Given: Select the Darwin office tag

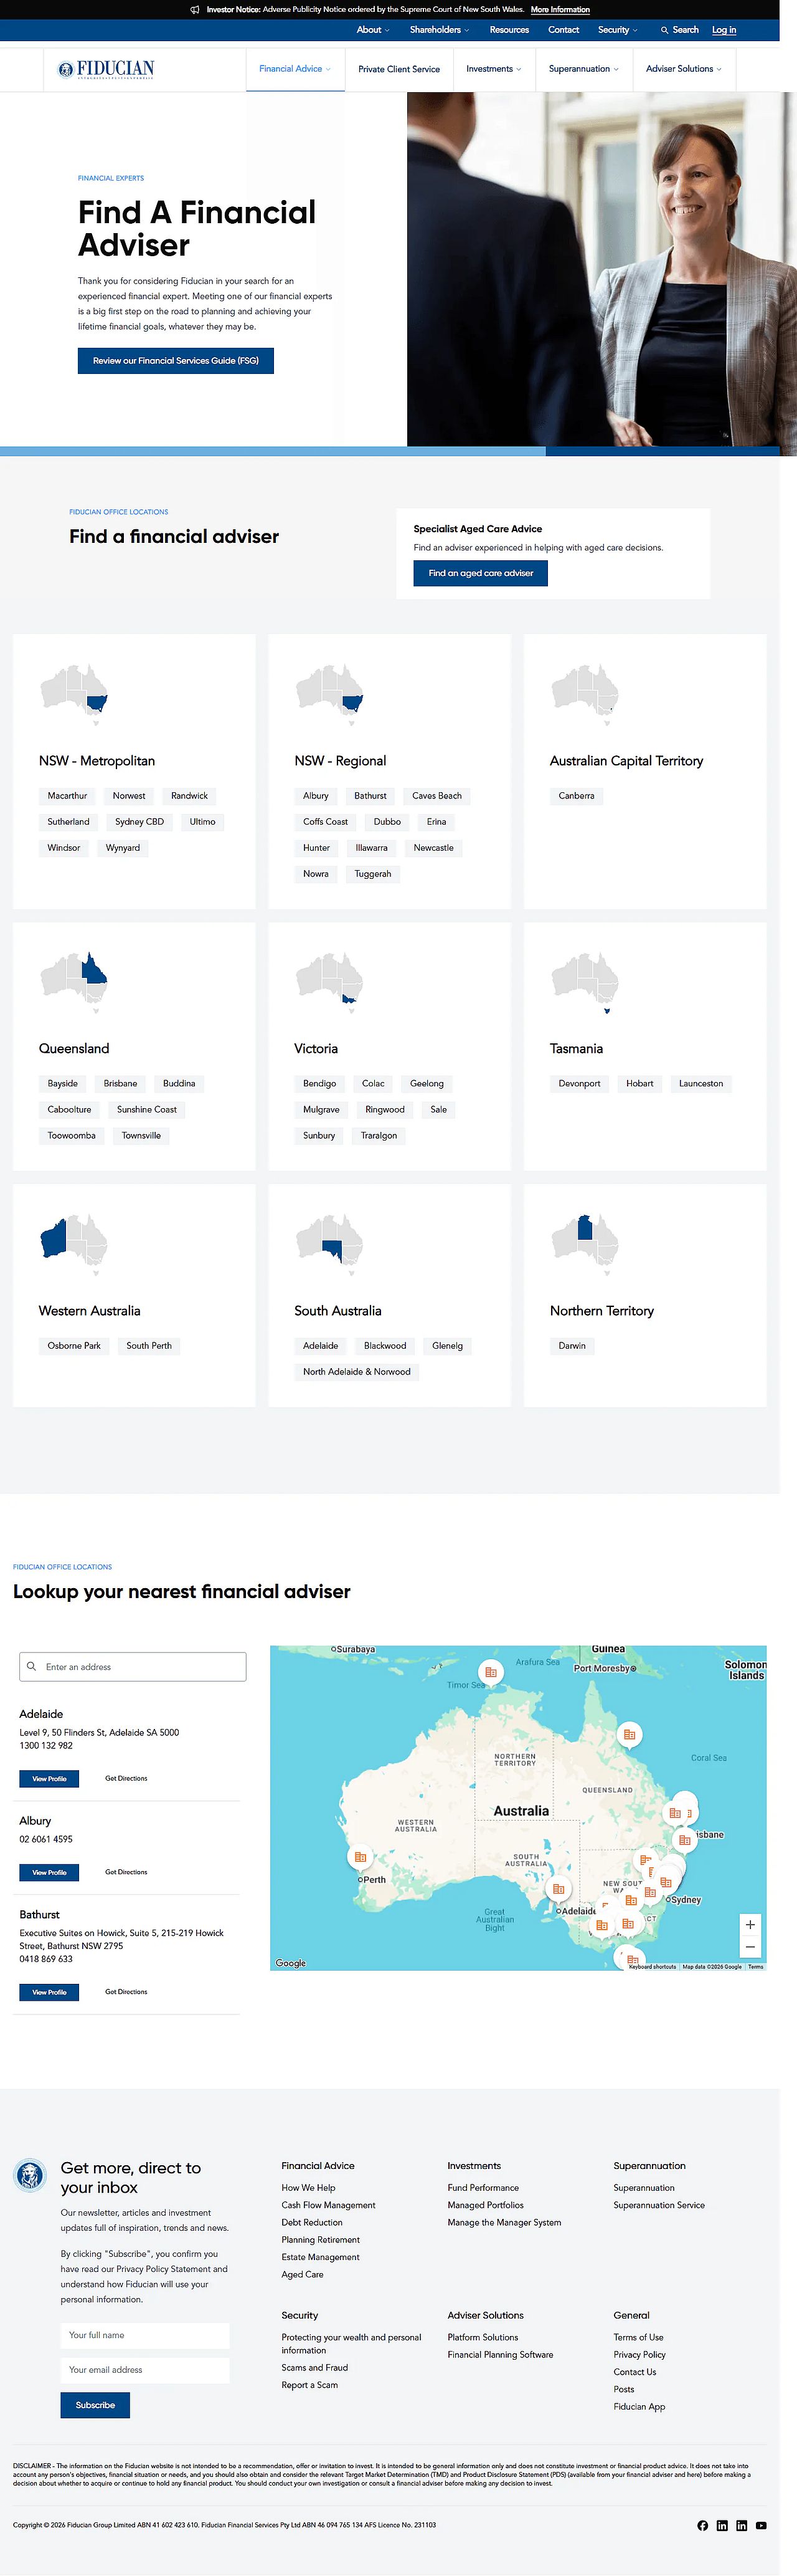Looking at the screenshot, I should coord(572,1346).
